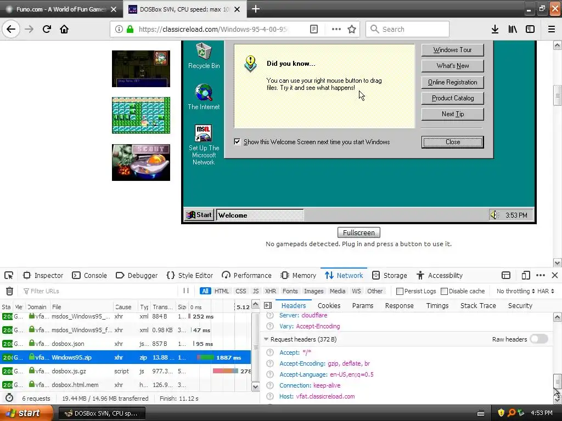Reload the page with the refresh icon
562x421 pixels.
[x=47, y=29]
